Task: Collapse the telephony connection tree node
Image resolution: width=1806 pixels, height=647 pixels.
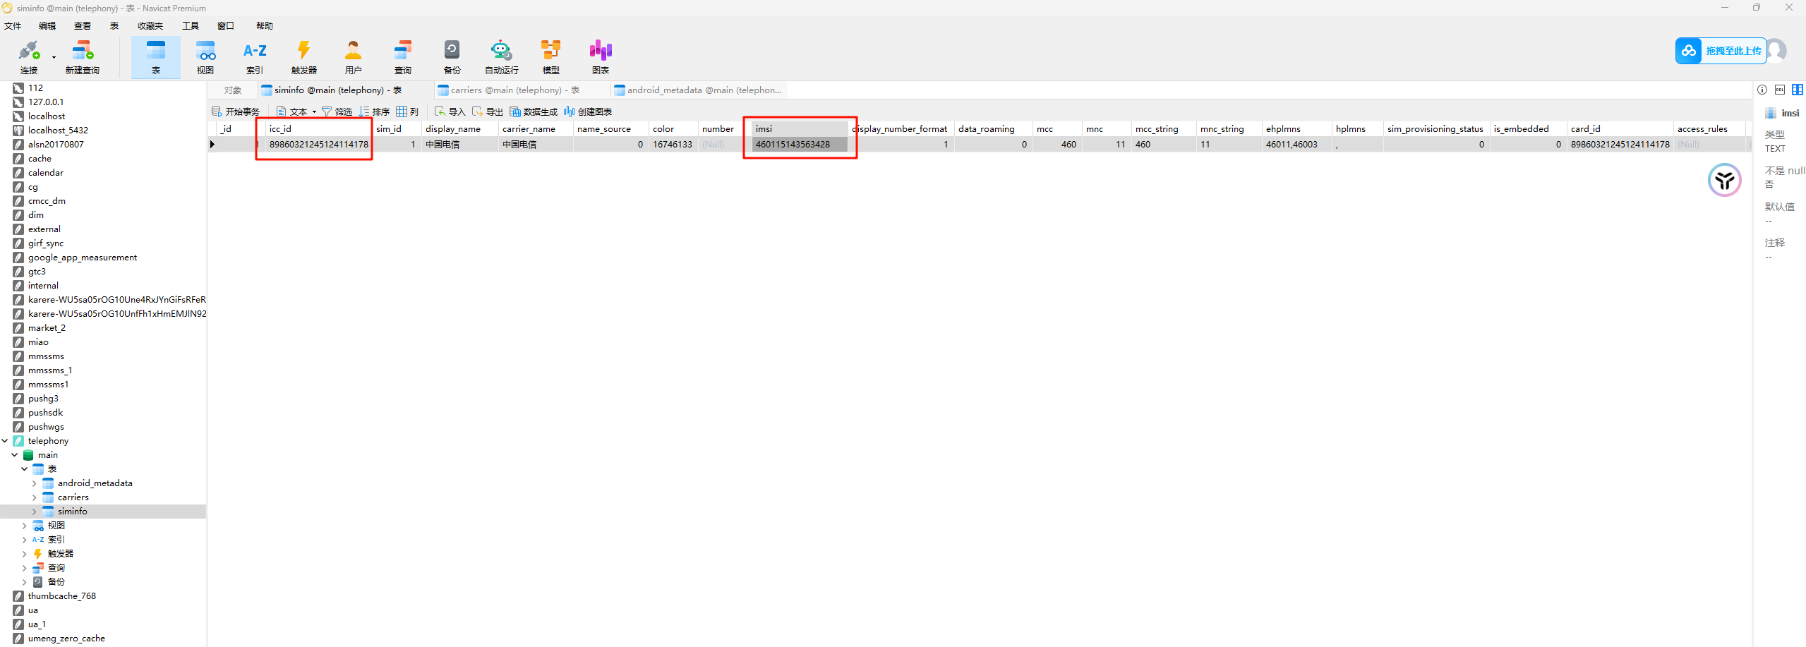Action: [5, 441]
